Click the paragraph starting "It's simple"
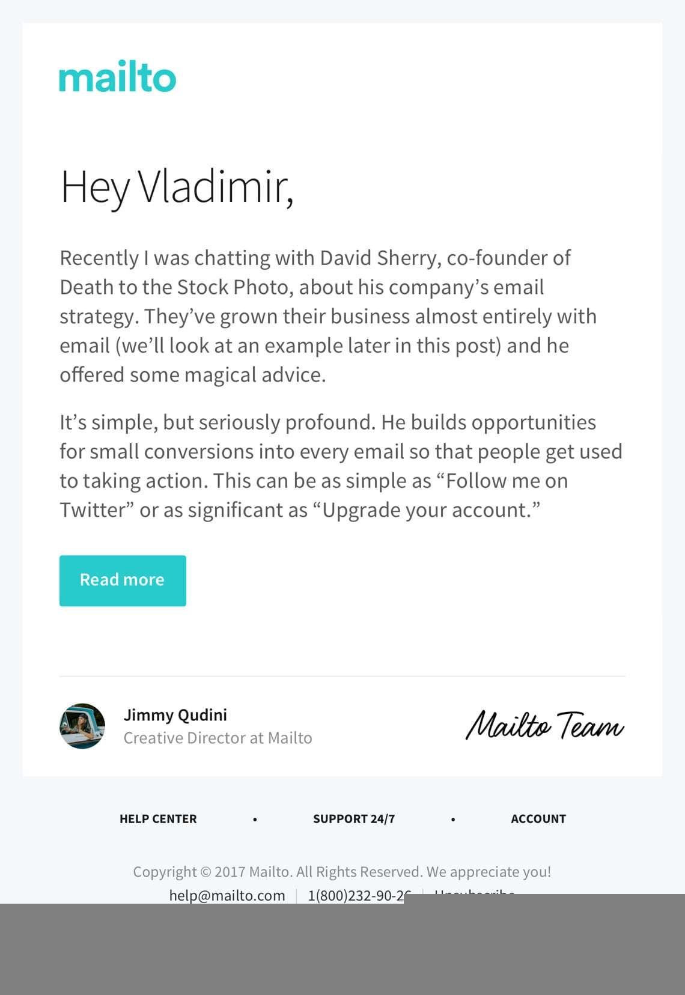 pyautogui.click(x=341, y=466)
